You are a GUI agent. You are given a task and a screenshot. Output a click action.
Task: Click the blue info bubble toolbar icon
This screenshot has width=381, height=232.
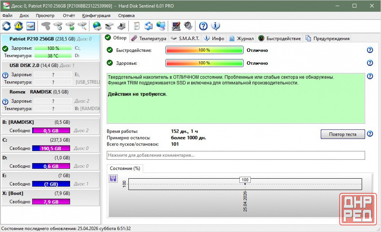[216, 26]
